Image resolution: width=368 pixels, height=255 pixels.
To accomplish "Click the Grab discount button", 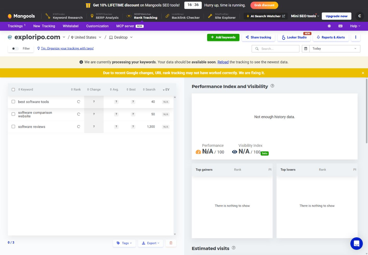I will pyautogui.click(x=264, y=5).
